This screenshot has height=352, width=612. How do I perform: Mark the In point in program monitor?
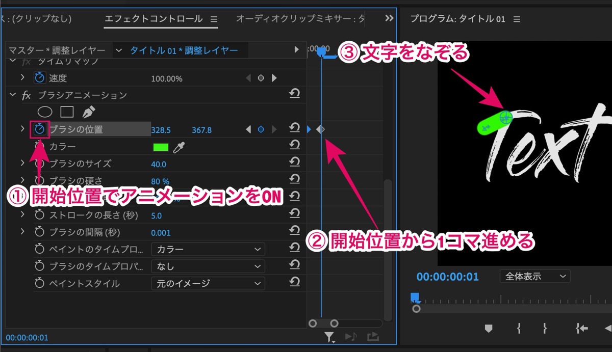point(519,329)
